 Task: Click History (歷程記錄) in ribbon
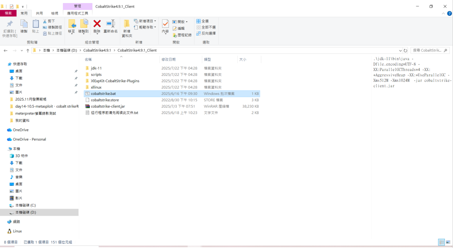point(182,35)
